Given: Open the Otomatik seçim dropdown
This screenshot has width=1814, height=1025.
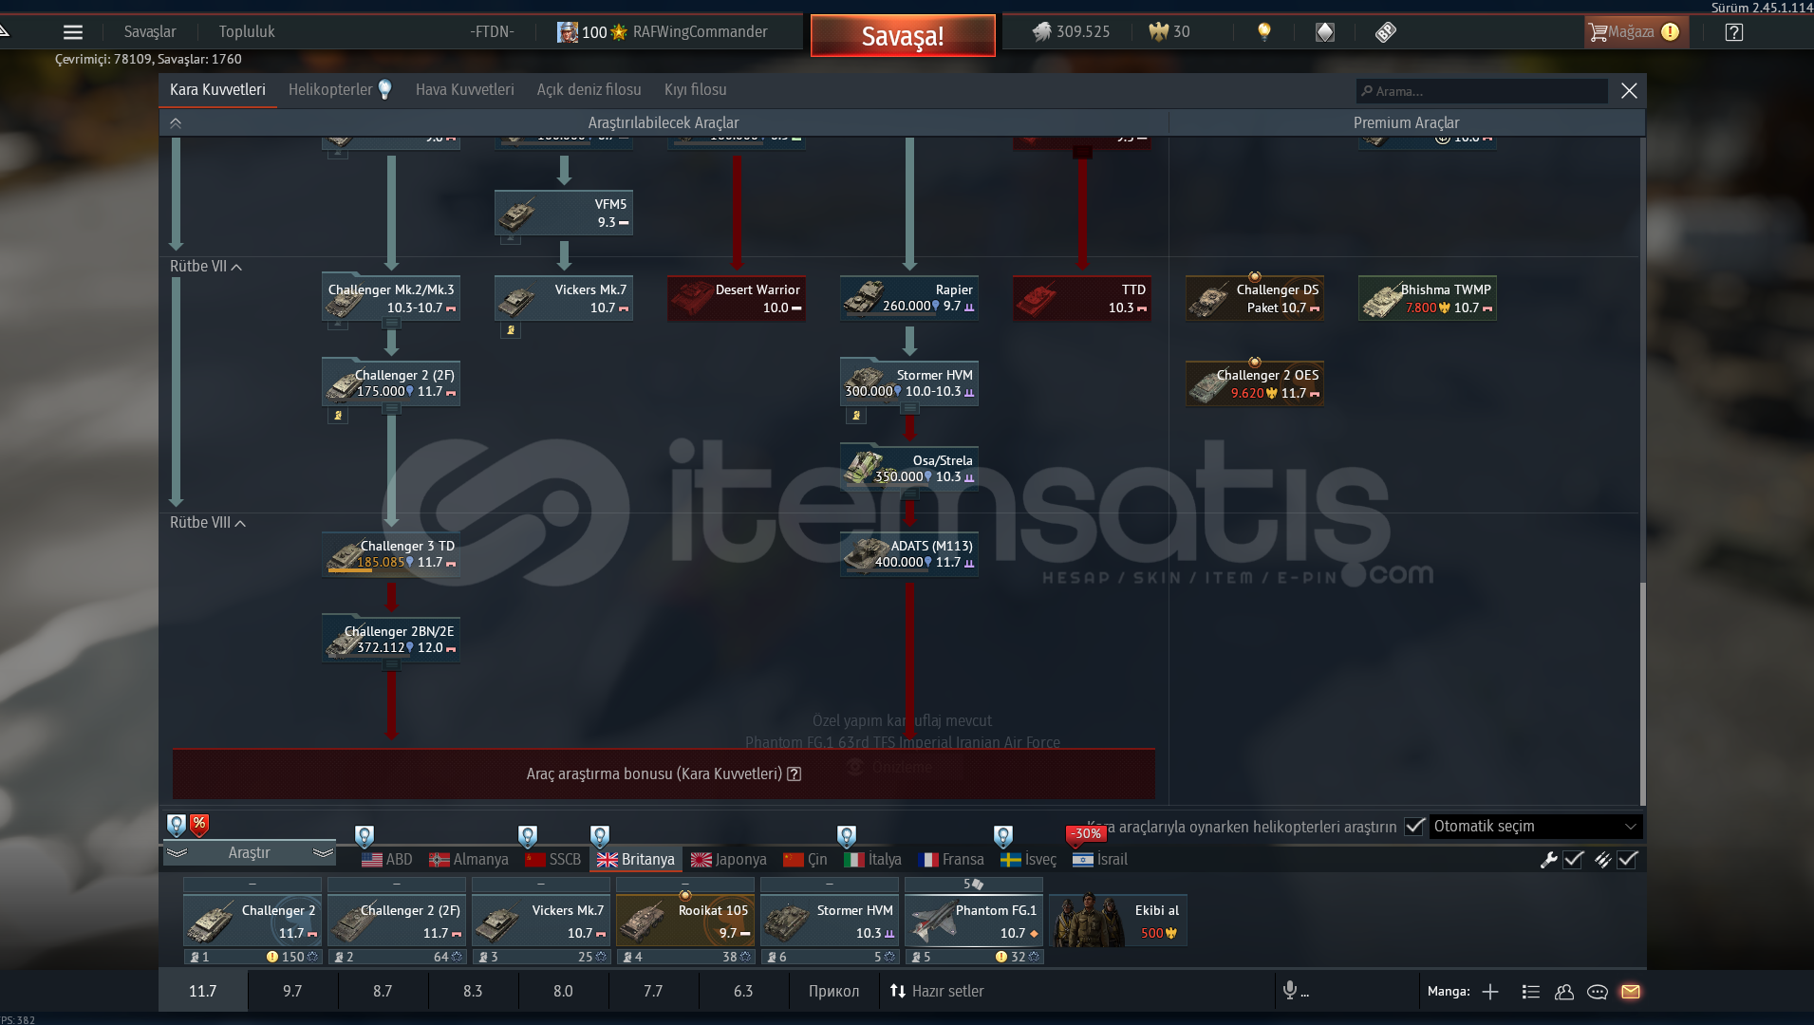Looking at the screenshot, I should click(x=1535, y=826).
